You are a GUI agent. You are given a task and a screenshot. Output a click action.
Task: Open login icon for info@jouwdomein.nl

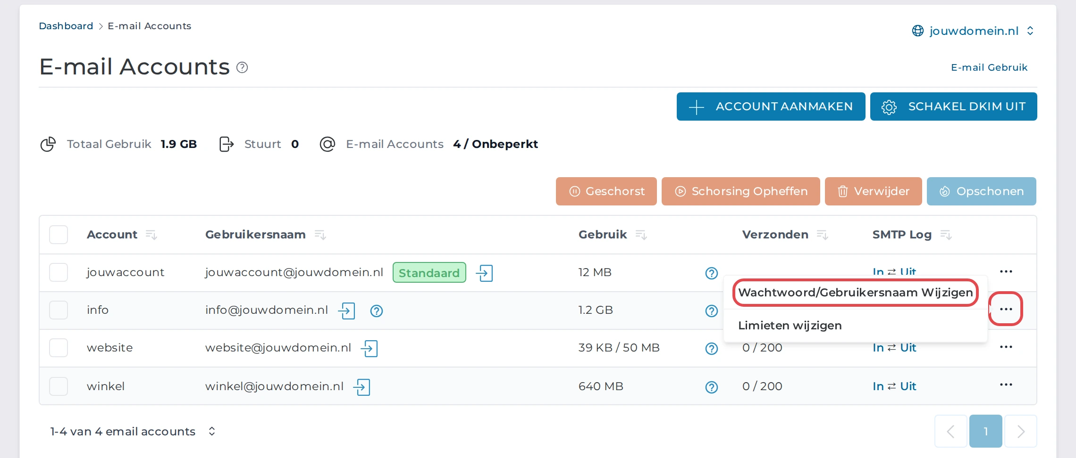(x=347, y=311)
